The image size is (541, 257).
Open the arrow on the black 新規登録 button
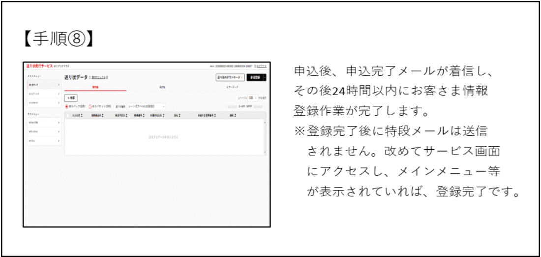tap(265, 78)
